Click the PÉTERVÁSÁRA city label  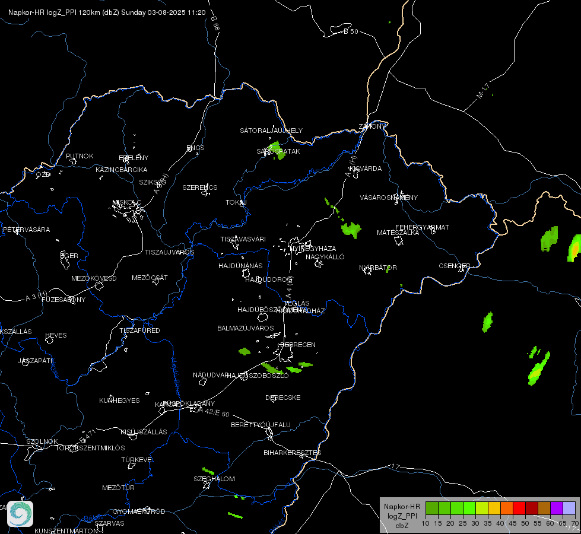coord(26,230)
